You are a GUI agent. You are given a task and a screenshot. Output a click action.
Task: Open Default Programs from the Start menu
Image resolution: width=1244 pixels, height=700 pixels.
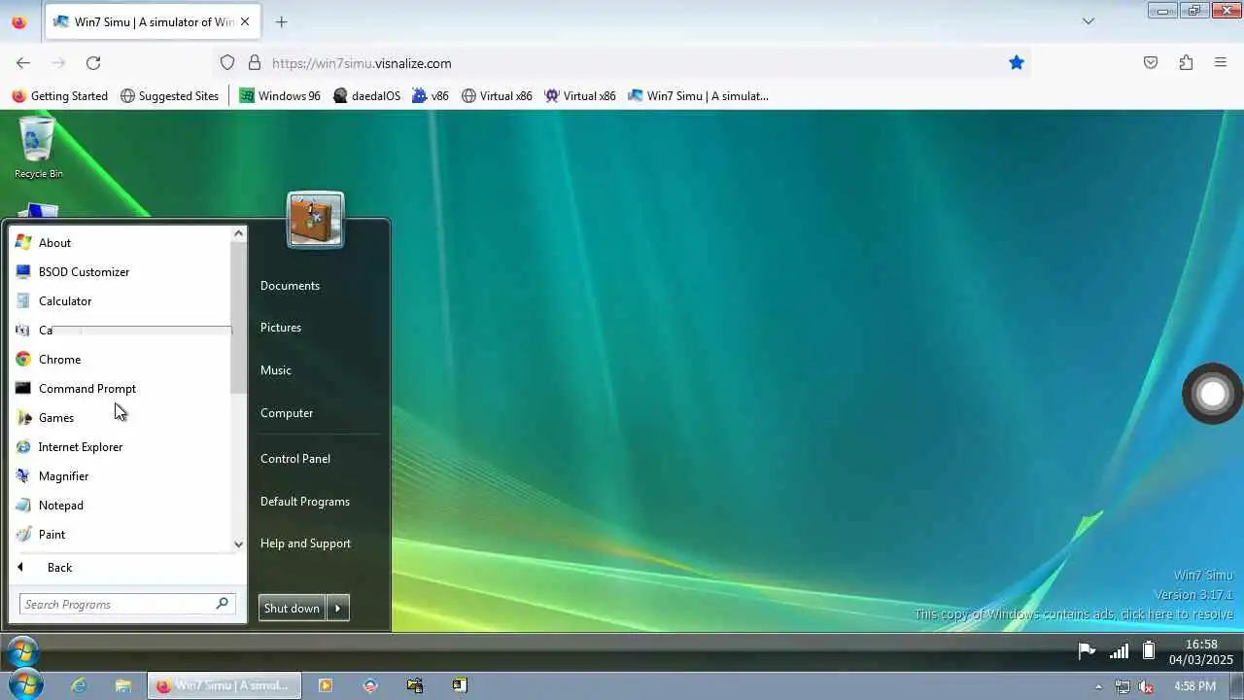coord(305,502)
